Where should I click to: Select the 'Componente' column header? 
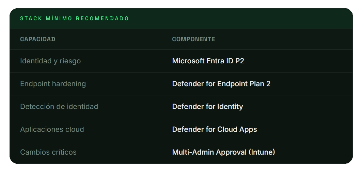tap(193, 39)
